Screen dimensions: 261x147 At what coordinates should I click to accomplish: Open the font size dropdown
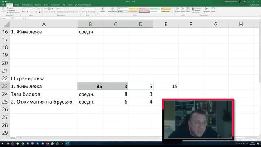pos(37,9)
